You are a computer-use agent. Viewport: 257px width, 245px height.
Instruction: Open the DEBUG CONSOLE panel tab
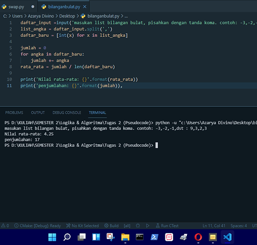67,113
